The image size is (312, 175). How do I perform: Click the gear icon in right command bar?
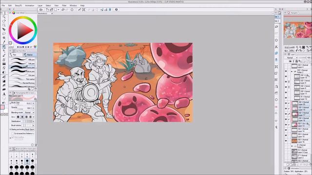[276, 40]
